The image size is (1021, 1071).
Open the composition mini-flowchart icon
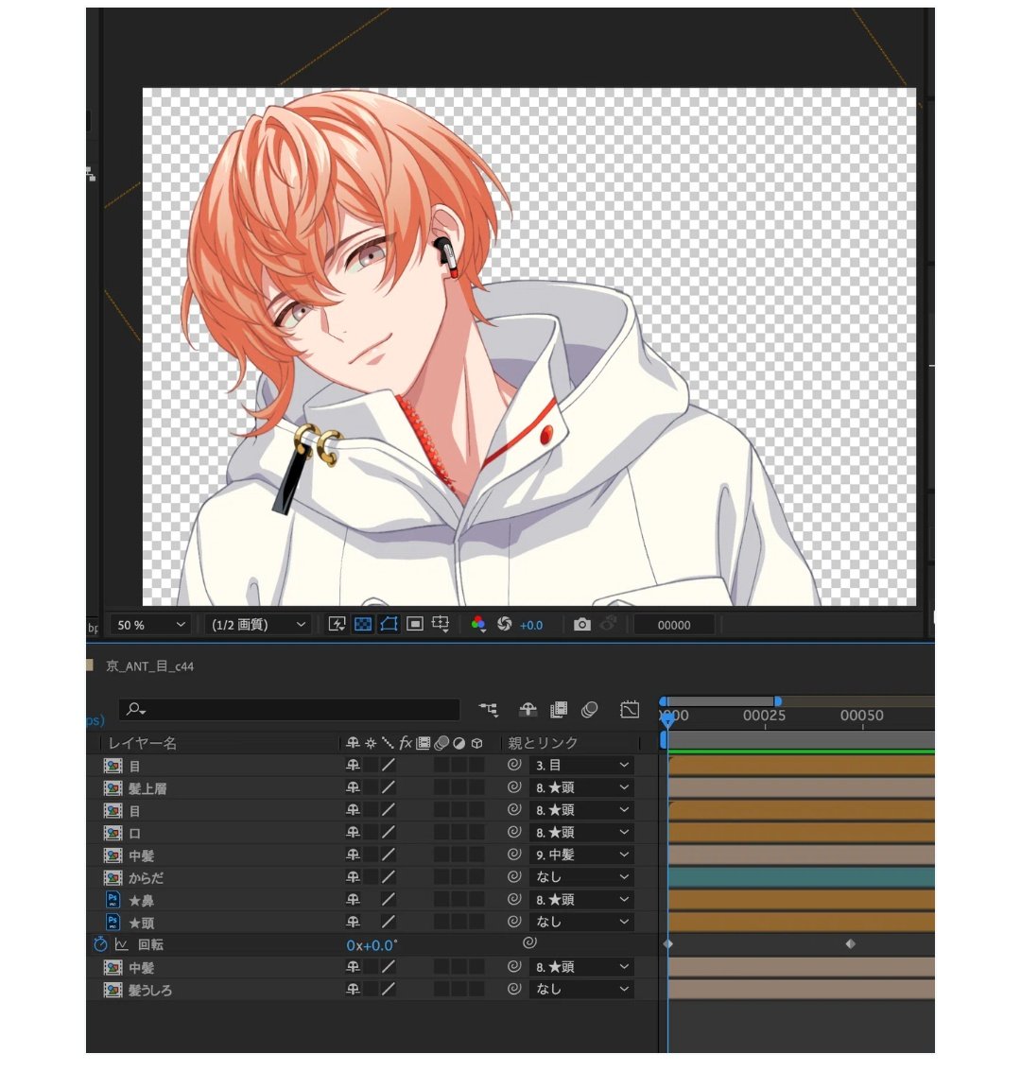(x=489, y=710)
